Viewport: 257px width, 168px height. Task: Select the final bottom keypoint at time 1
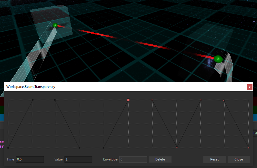249,148
